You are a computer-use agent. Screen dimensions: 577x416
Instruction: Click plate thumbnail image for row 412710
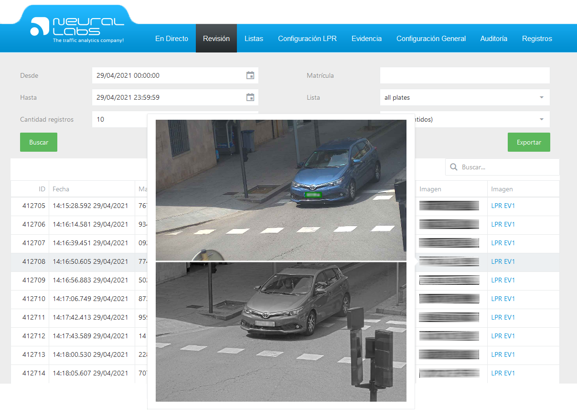coord(449,299)
